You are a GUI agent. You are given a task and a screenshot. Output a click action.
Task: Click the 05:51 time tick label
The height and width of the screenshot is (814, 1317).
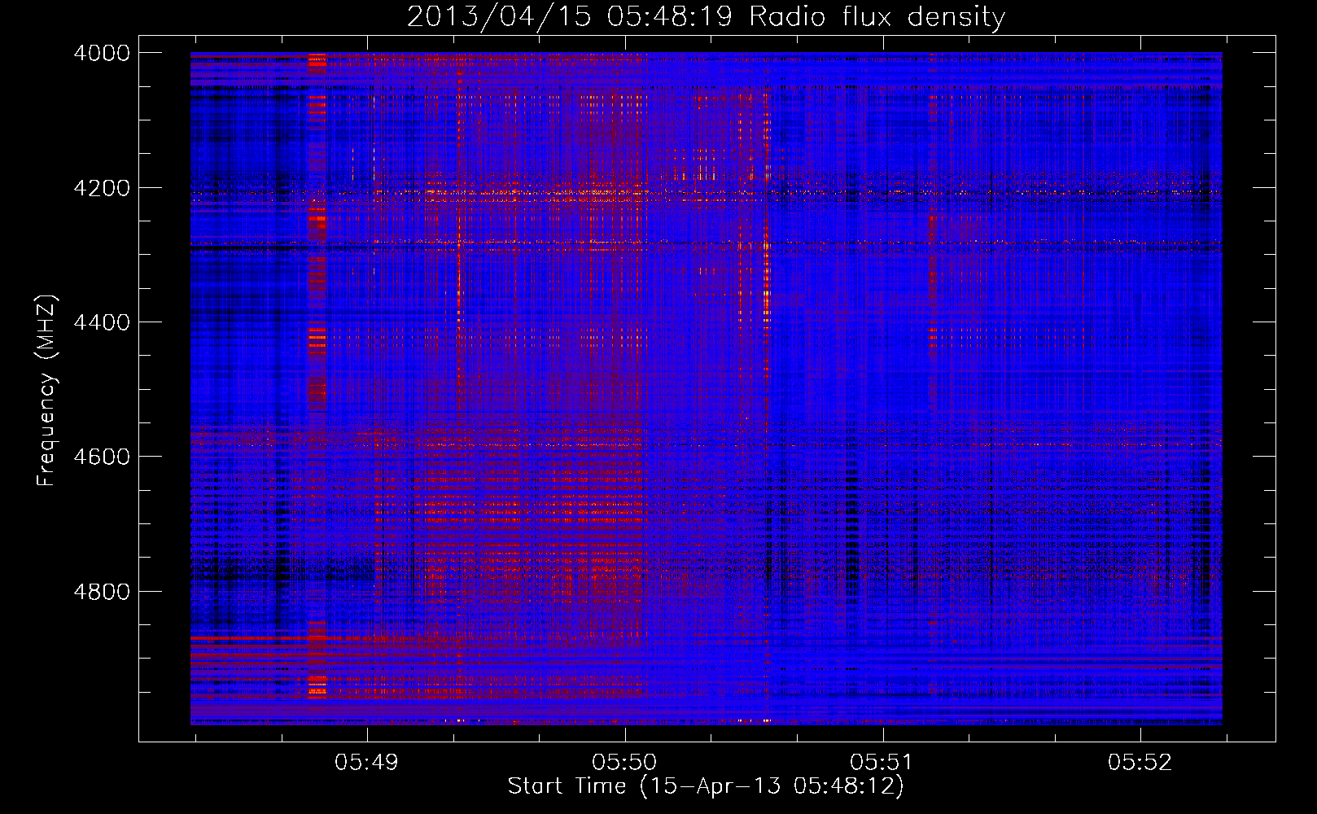coord(882,762)
